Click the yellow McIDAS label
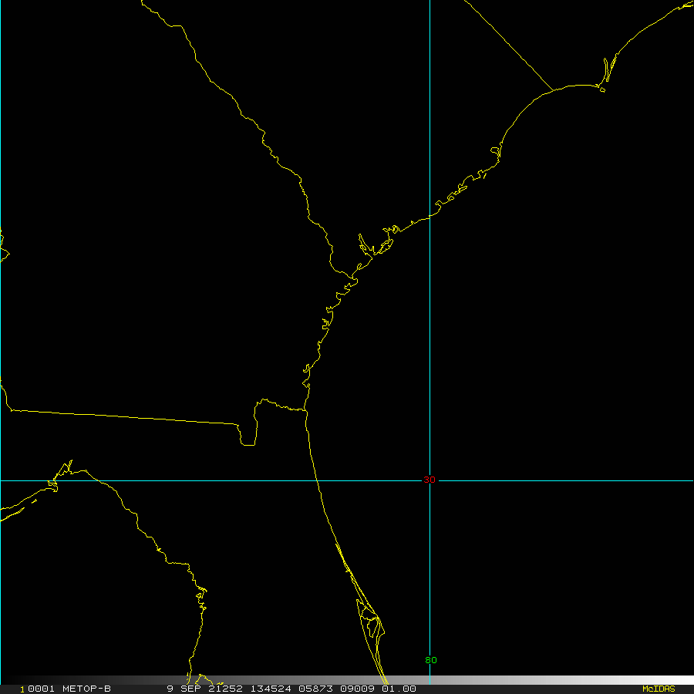The height and width of the screenshot is (694, 694). [658, 689]
